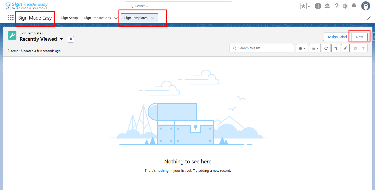Click the Search this list field
The width and height of the screenshot is (375, 190).
coord(262,48)
